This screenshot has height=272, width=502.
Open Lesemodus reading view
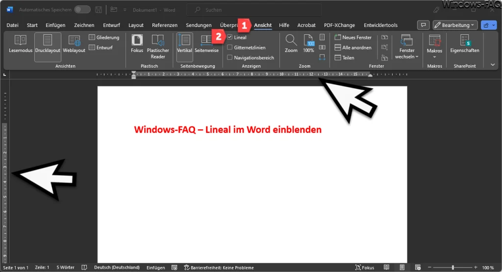pos(21,44)
